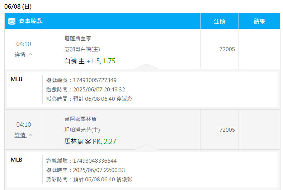Viewport: 283px width, 190px height.
Task: Click team name 坦帕灣光芒(主)
Action: pyautogui.click(x=82, y=130)
